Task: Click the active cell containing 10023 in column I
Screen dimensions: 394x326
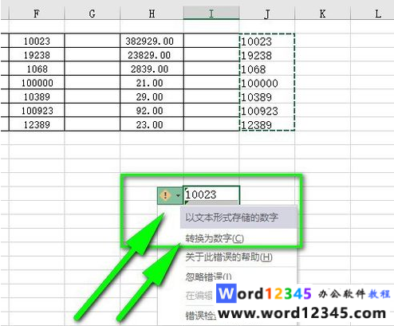Action: [x=211, y=194]
